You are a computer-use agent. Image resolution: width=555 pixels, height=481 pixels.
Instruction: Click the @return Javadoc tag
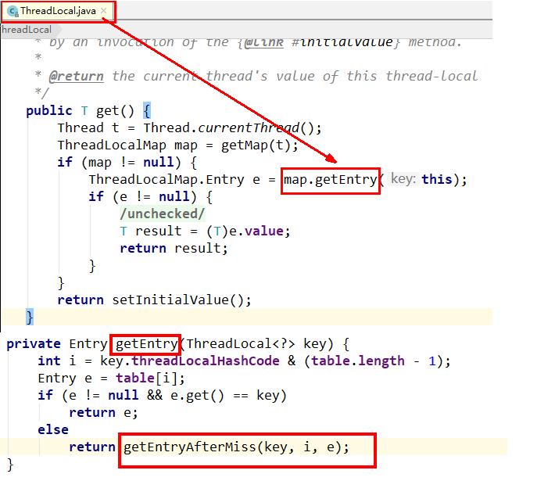77,76
